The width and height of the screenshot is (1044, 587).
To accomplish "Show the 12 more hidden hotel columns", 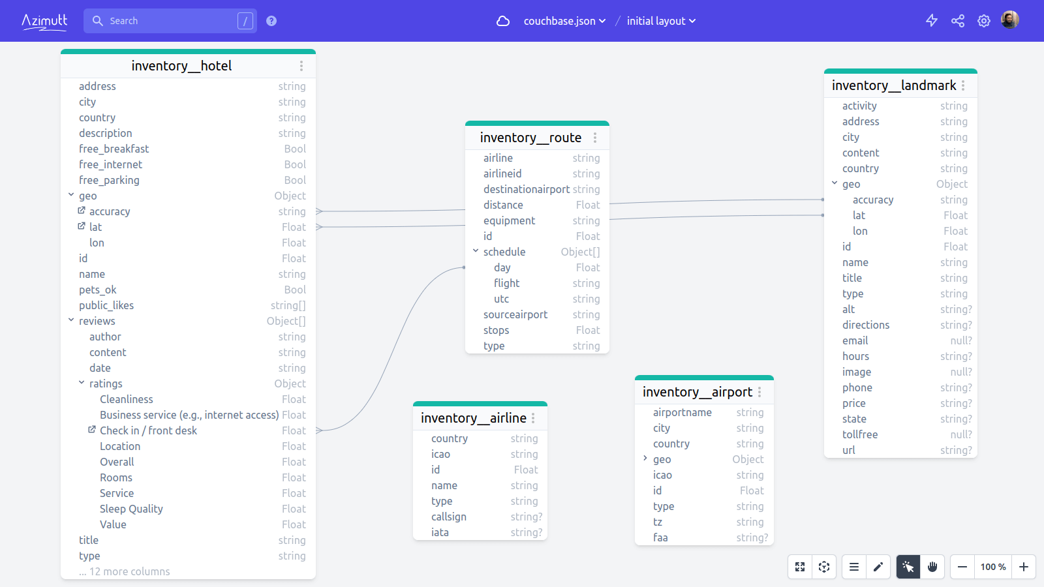I will (124, 571).
